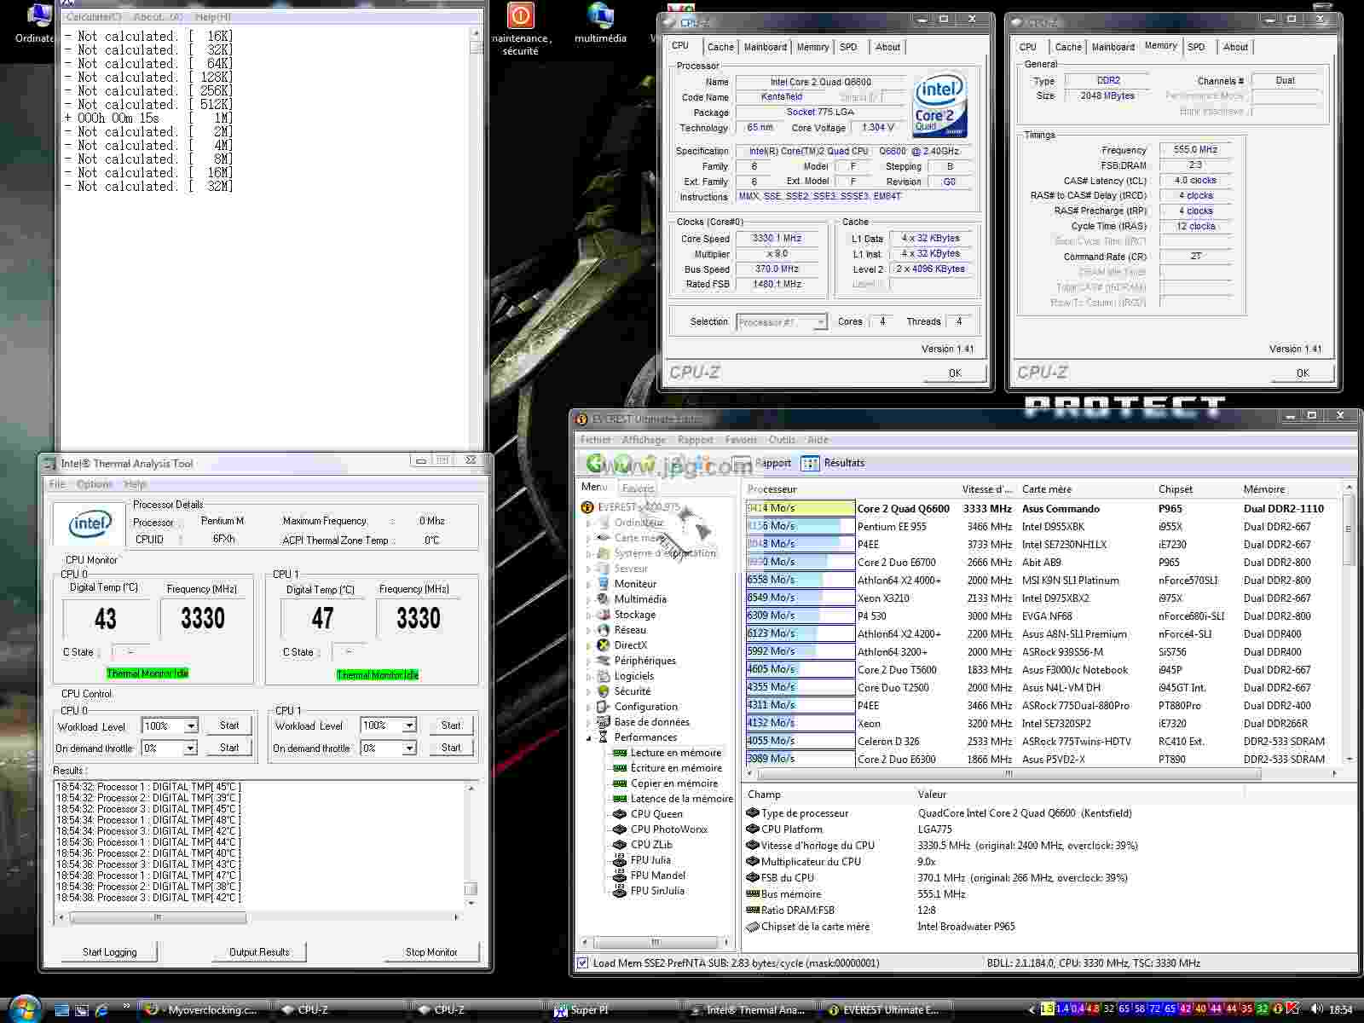The width and height of the screenshot is (1364, 1023).
Task: Select Multimédia node in EVEREST tree
Action: click(x=640, y=599)
